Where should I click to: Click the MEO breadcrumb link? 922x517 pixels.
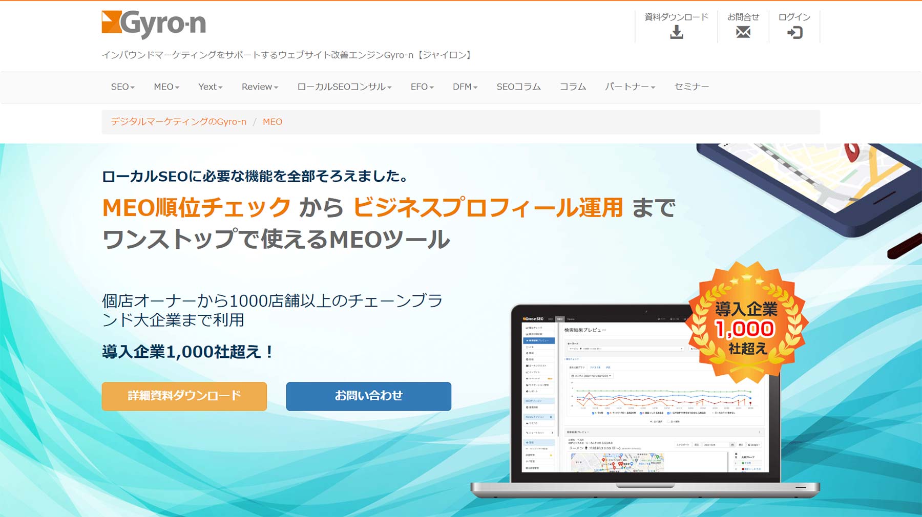(273, 122)
